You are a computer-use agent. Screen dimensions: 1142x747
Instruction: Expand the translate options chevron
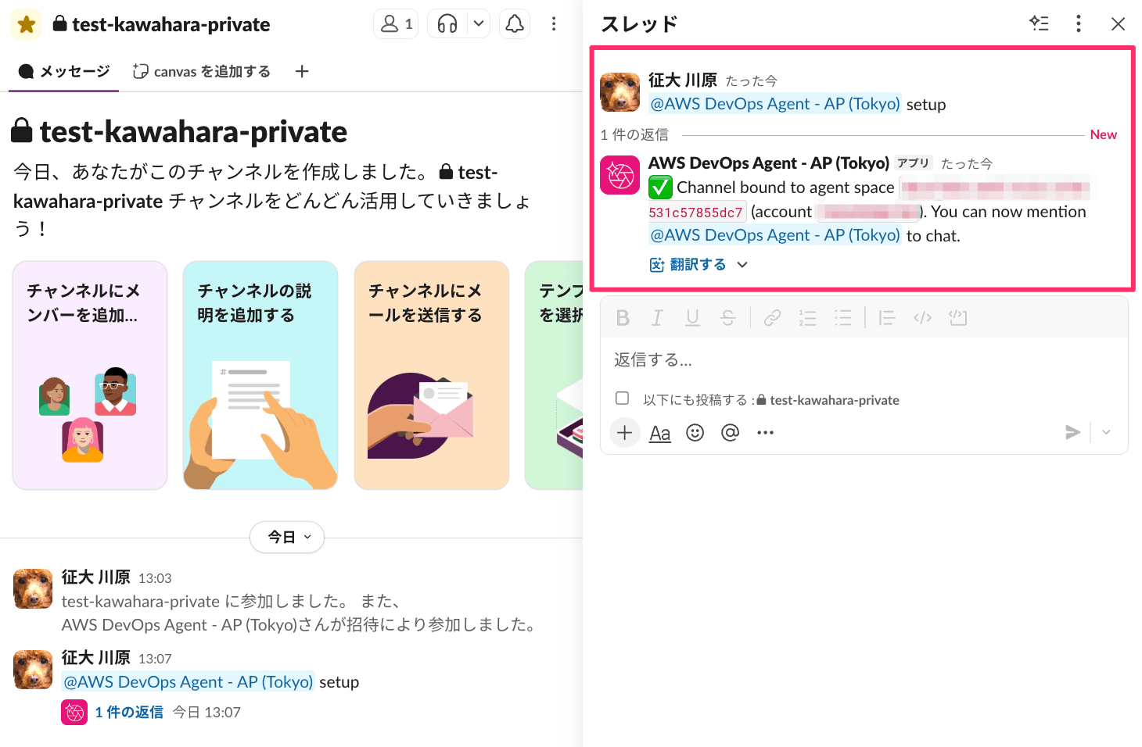[742, 265]
